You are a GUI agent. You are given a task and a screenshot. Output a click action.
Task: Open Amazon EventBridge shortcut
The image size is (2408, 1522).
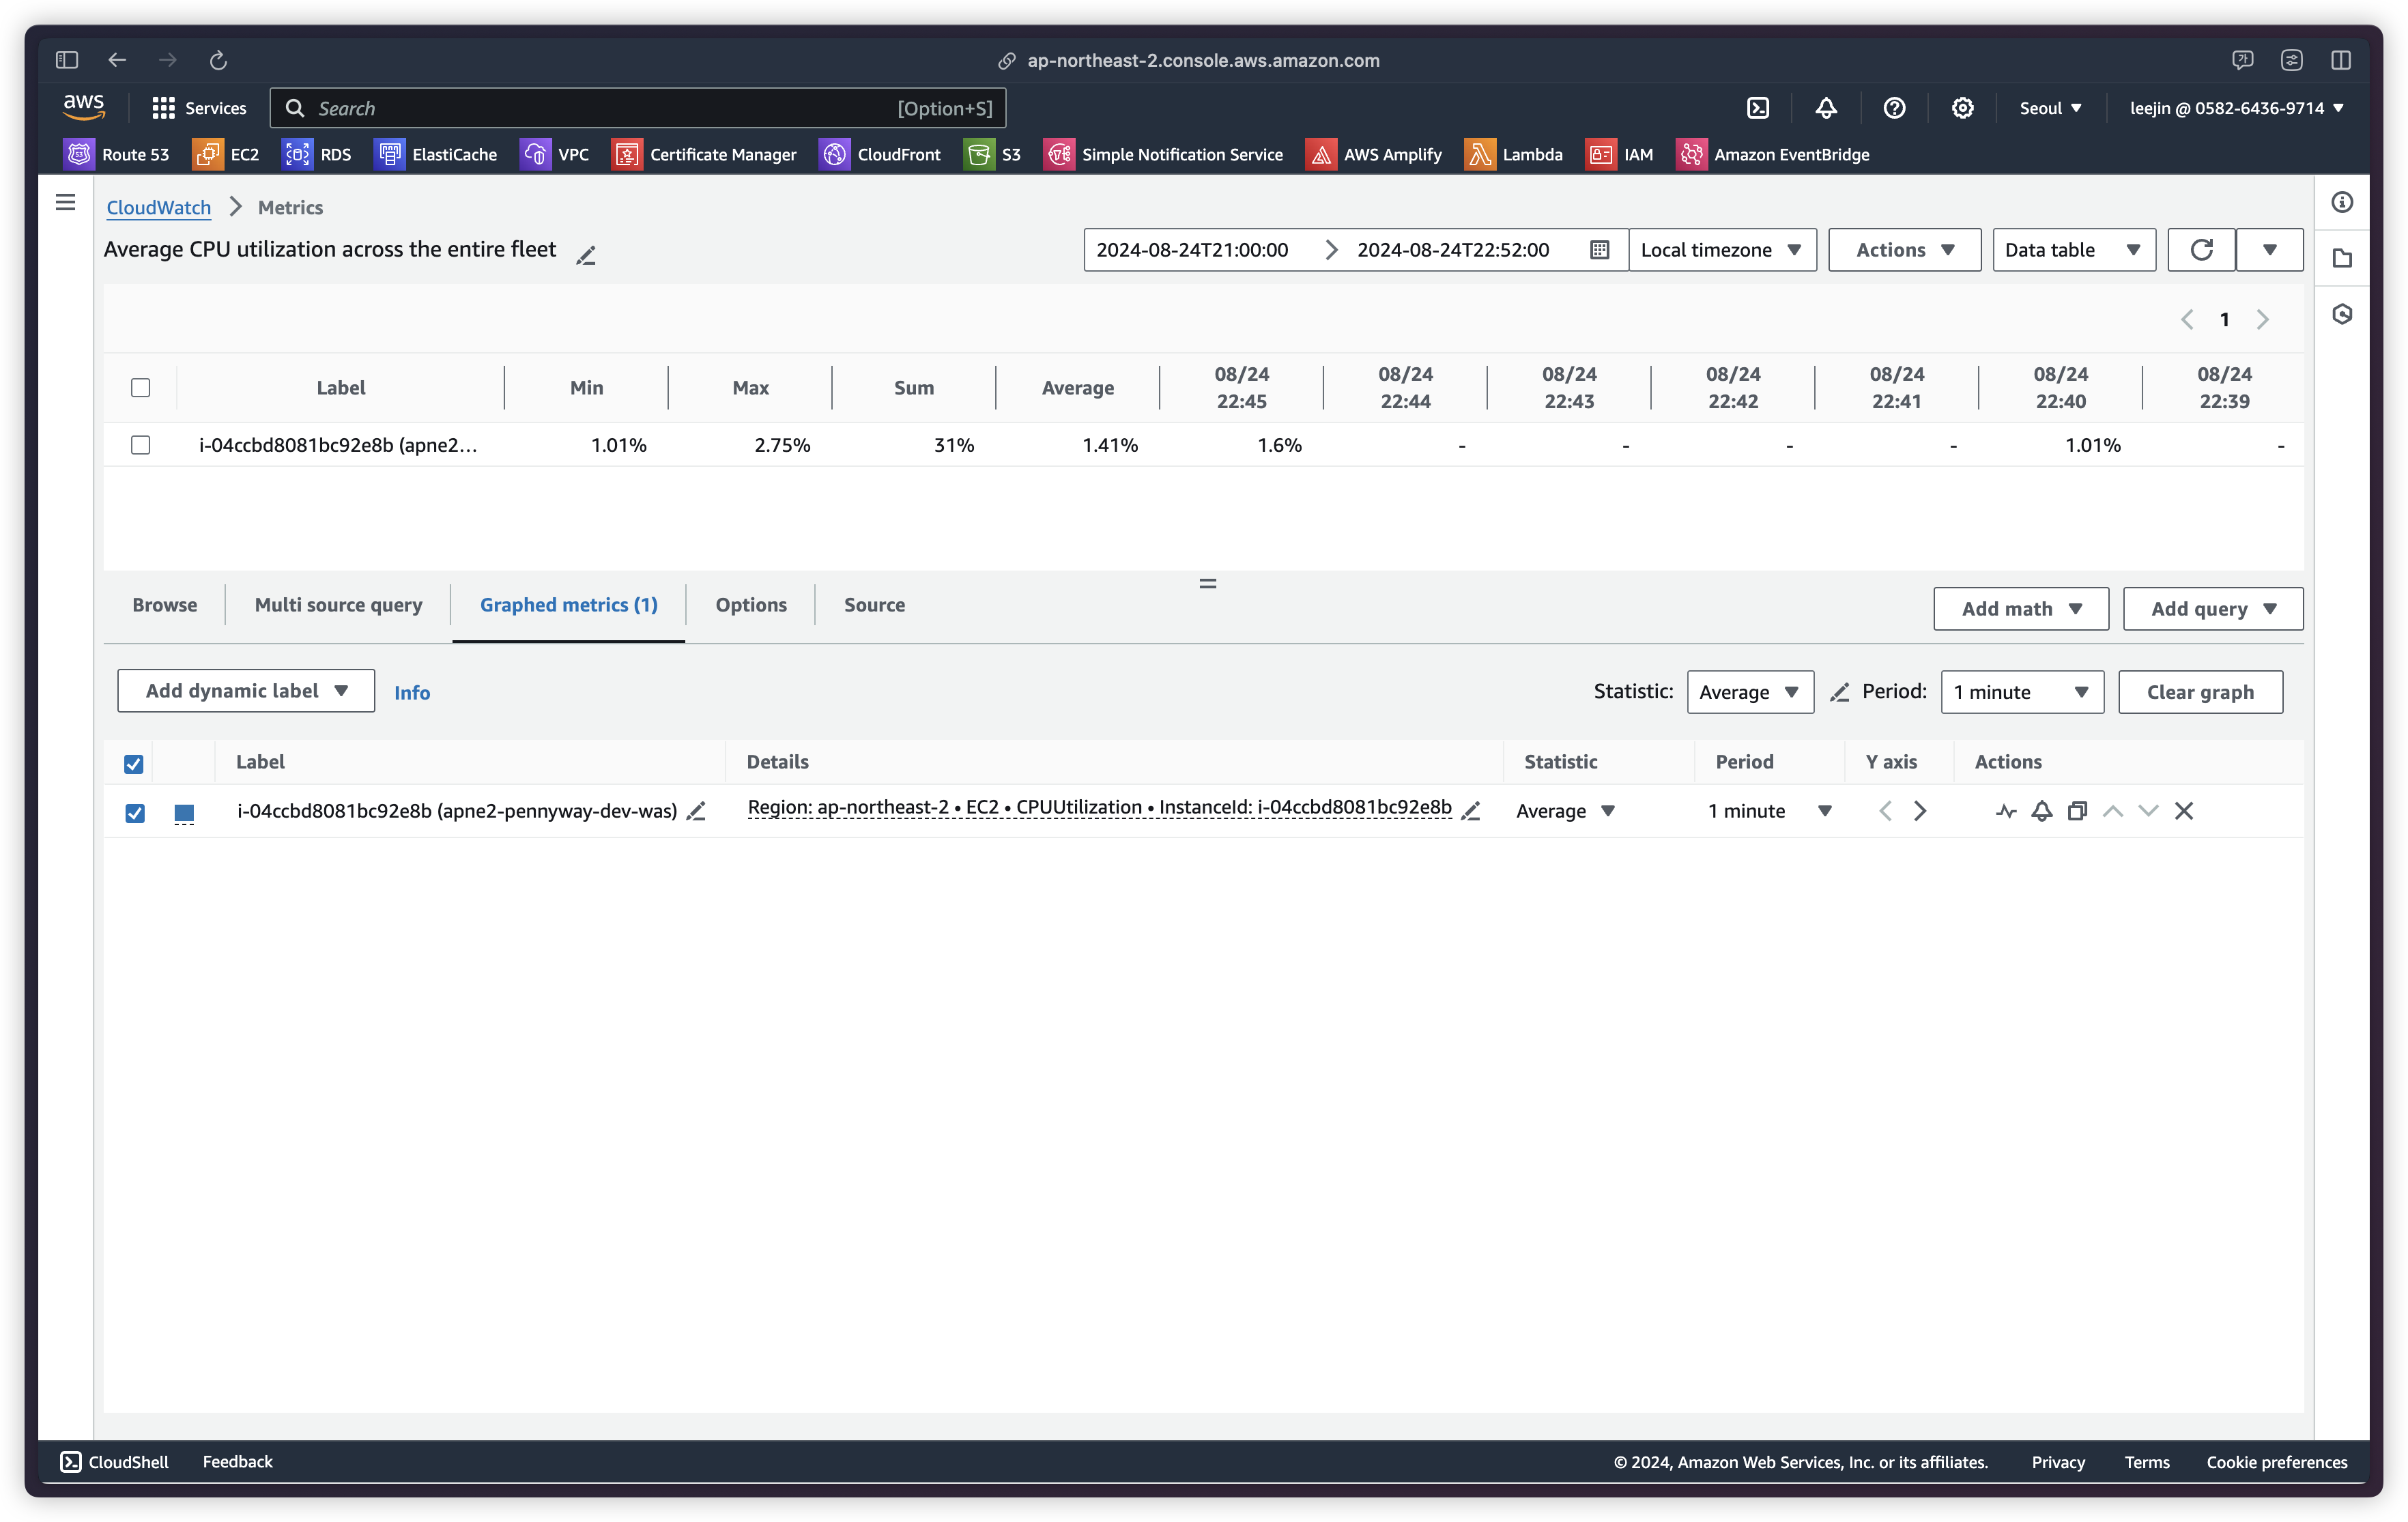[1773, 154]
